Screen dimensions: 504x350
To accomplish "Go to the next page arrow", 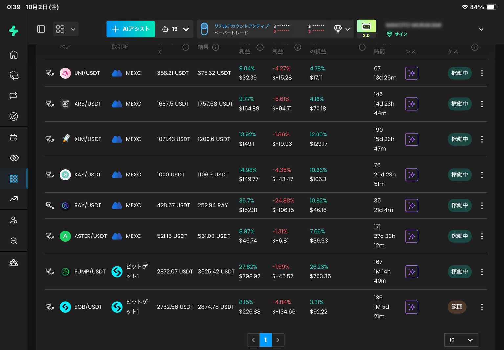I will click(x=278, y=340).
